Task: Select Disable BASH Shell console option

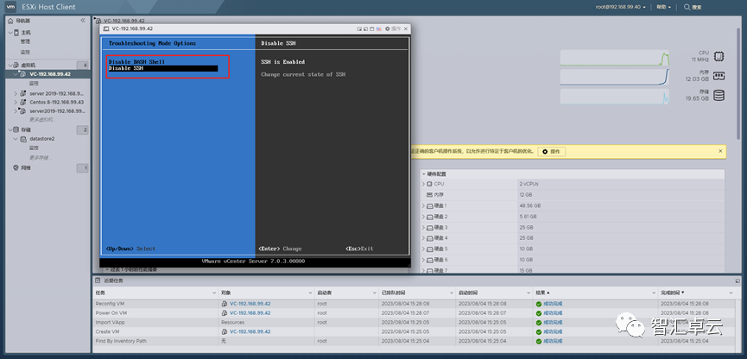Action: click(136, 62)
